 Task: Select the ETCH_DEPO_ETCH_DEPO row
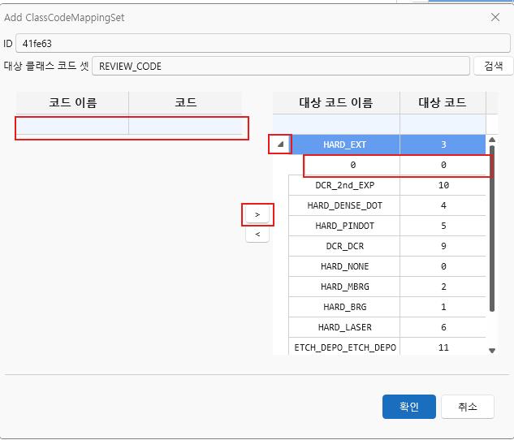[345, 347]
